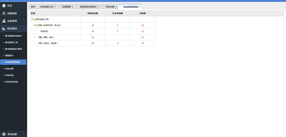Click the 发电机总数 column header

[93, 13]
